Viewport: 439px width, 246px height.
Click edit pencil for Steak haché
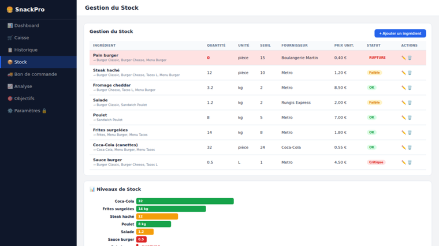coord(403,73)
